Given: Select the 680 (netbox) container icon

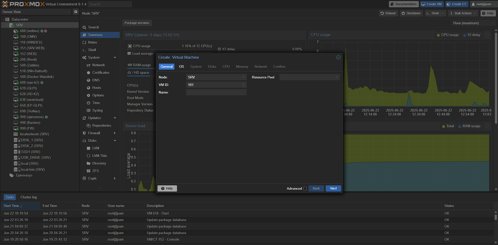Looking at the screenshot, I should pyautogui.click(x=16, y=31).
